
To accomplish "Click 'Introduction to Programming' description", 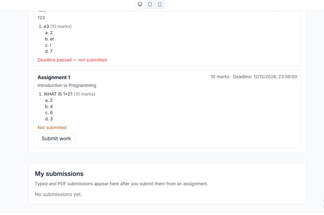I will pos(67,85).
